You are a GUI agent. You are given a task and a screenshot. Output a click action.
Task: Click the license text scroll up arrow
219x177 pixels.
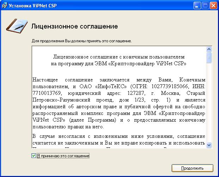[209, 49]
